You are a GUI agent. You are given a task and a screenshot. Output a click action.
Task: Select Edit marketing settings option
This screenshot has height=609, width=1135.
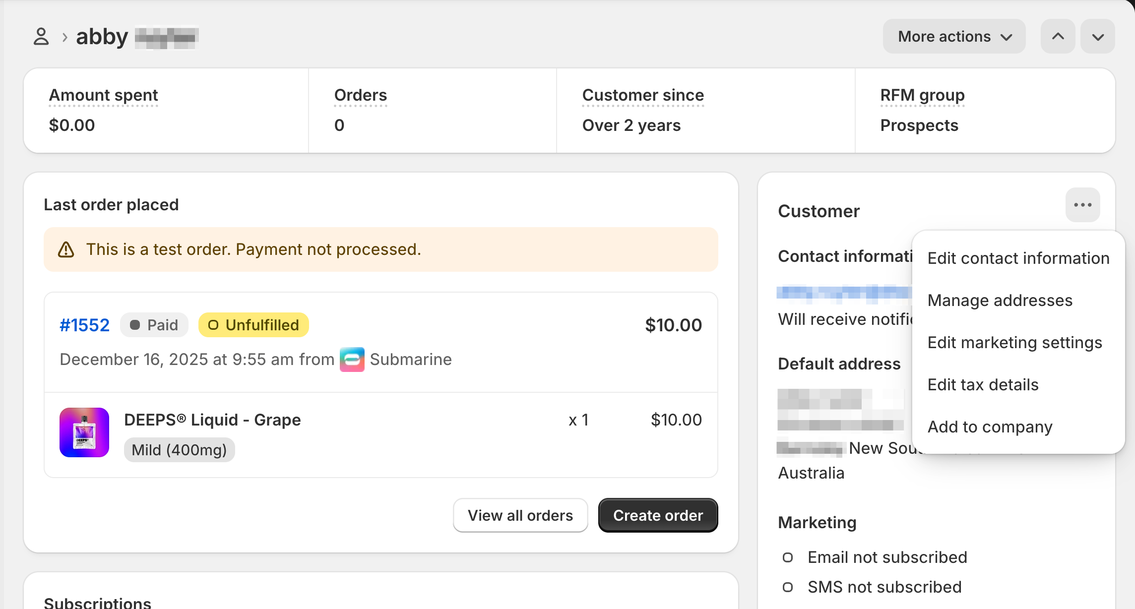1014,343
